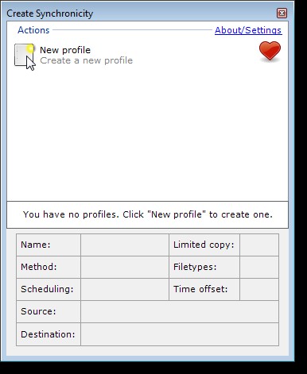Click the New profile notebook icon
This screenshot has width=307, height=374.
click(24, 55)
